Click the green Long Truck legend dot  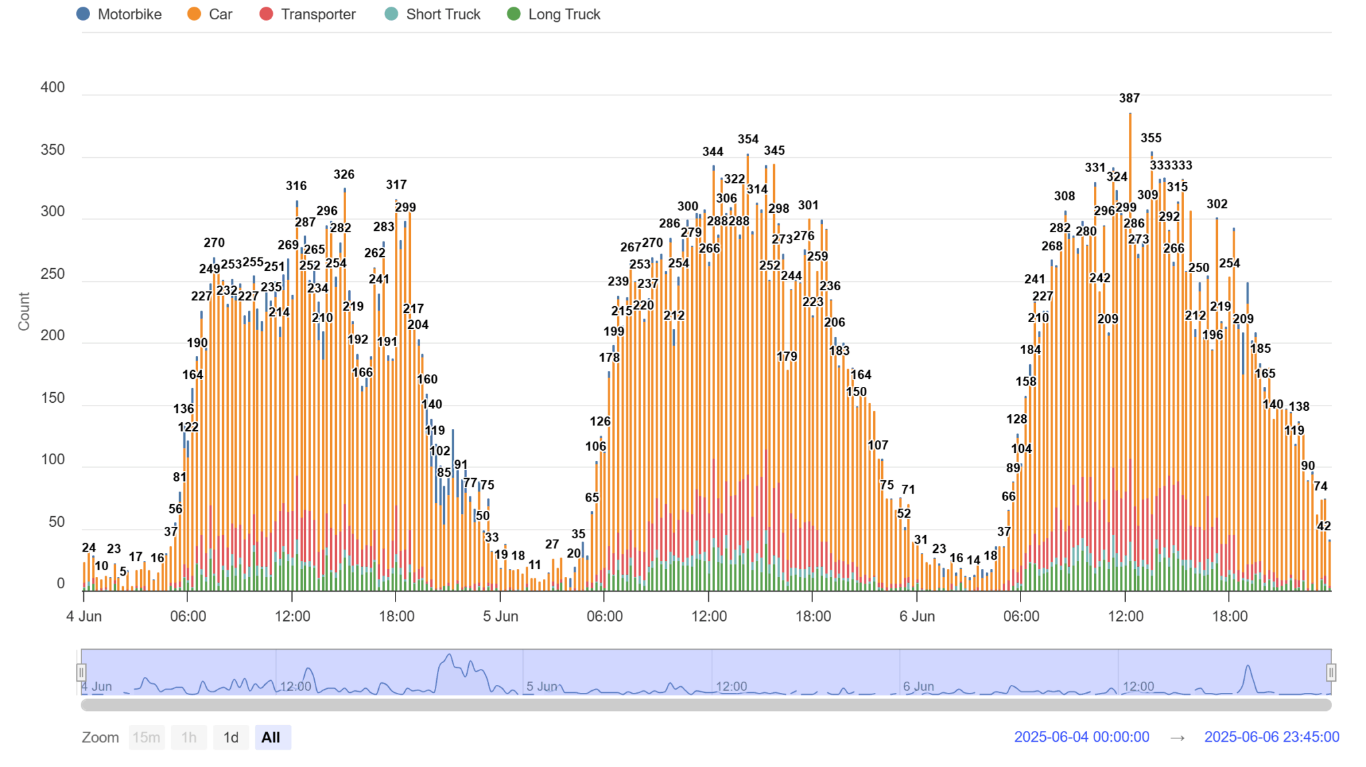coord(514,14)
